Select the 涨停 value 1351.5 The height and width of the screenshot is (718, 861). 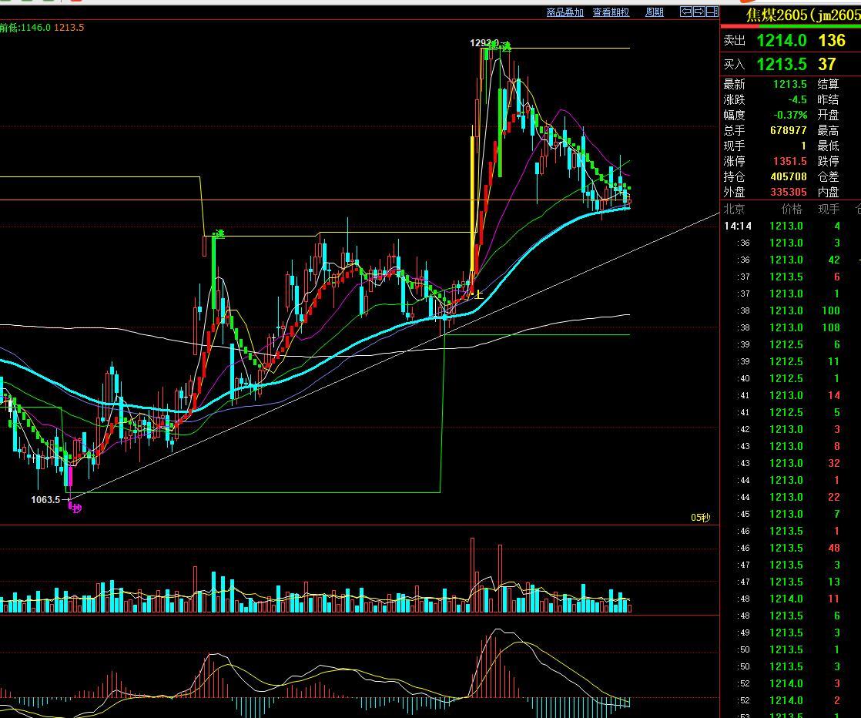pos(789,161)
